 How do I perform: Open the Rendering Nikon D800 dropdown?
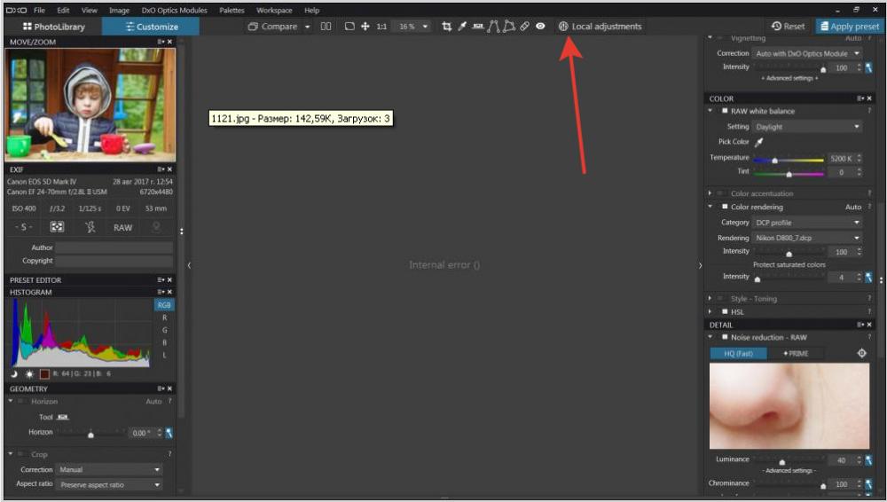coord(808,238)
